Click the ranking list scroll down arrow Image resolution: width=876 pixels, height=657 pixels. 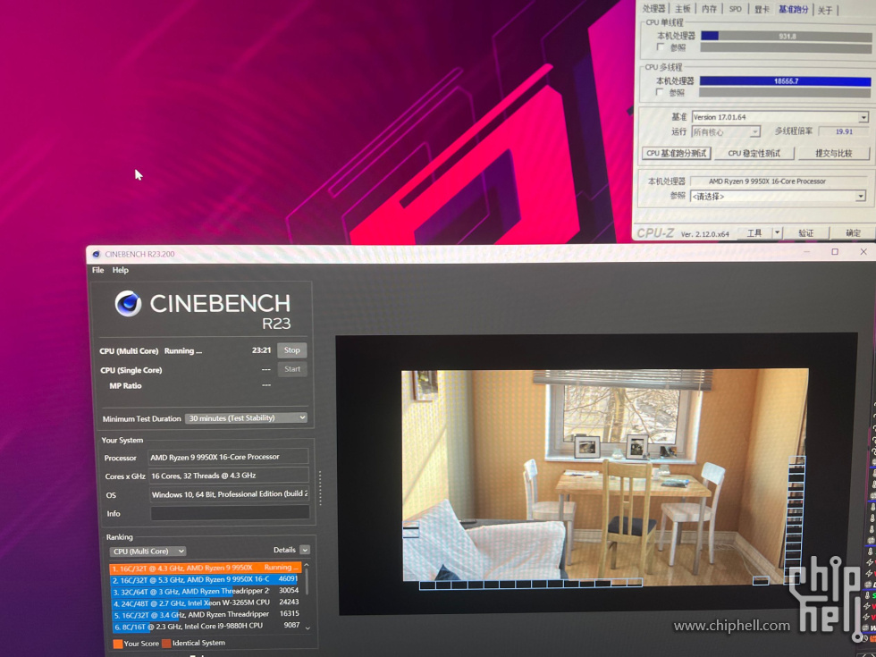[x=307, y=628]
